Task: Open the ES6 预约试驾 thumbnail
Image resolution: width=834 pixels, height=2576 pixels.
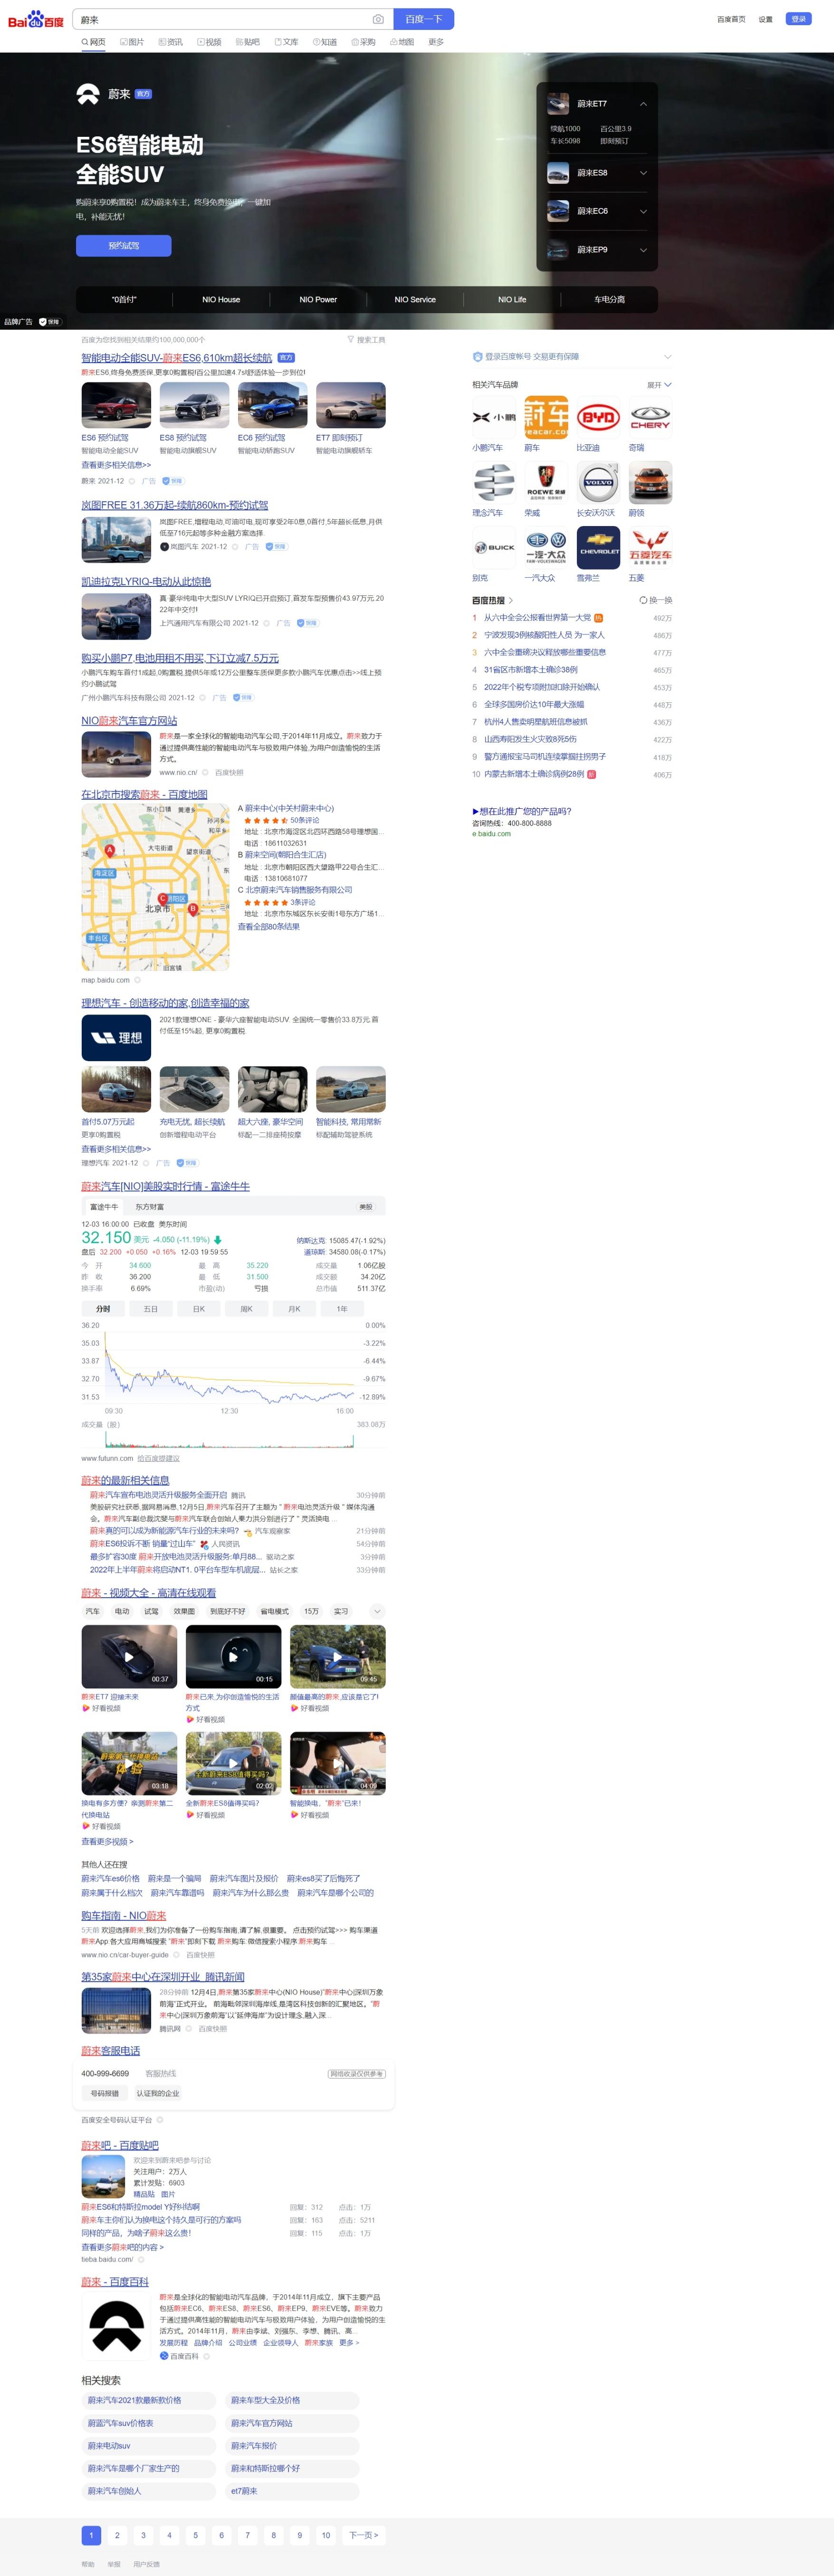Action: [116, 405]
